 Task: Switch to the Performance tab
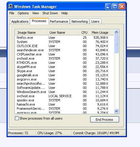[59, 21]
